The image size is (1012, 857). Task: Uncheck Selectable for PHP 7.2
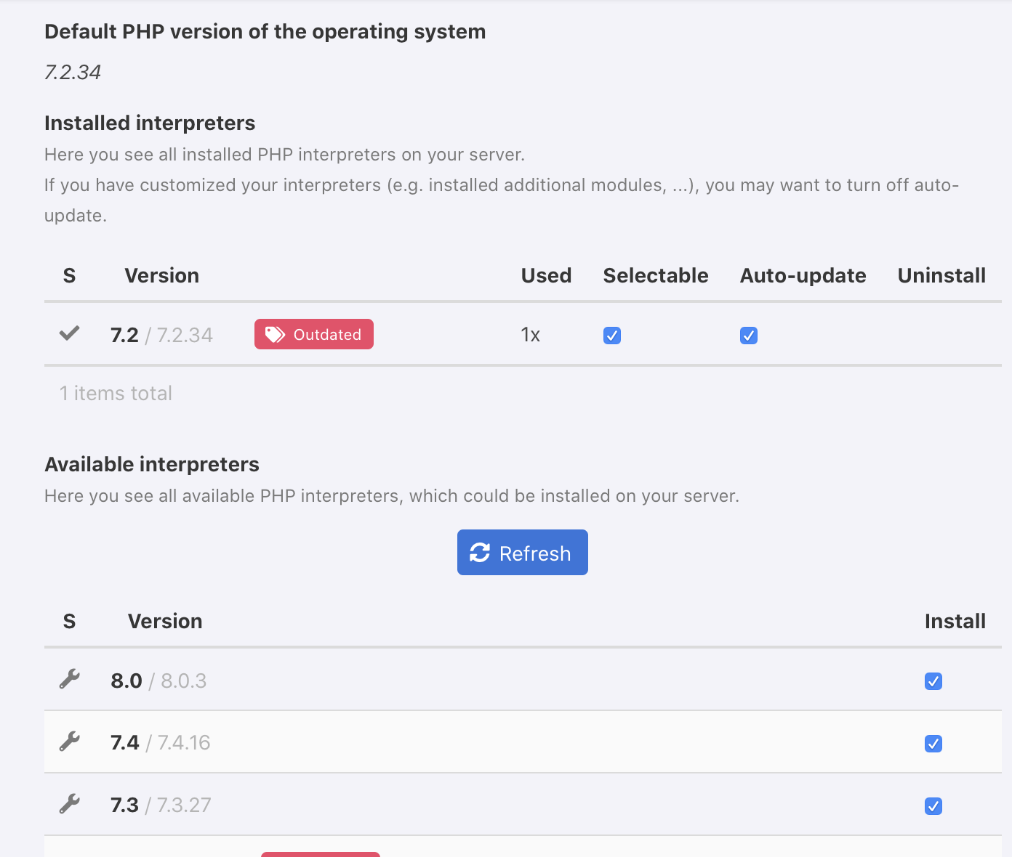(612, 336)
